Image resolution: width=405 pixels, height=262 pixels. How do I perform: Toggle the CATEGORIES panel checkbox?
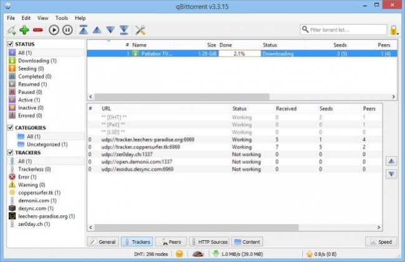[10, 128]
